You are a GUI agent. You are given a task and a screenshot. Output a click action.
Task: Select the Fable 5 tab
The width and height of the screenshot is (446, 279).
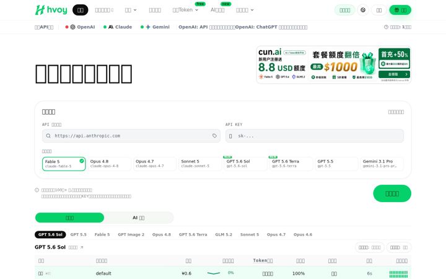102,234
